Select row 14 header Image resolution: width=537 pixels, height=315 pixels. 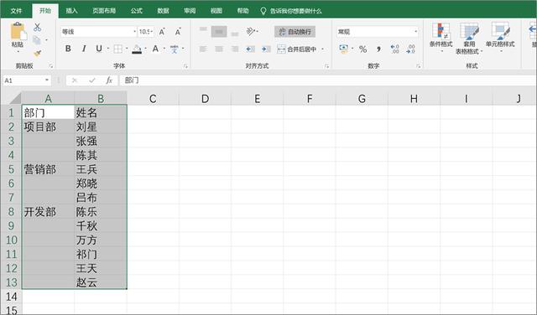11,297
